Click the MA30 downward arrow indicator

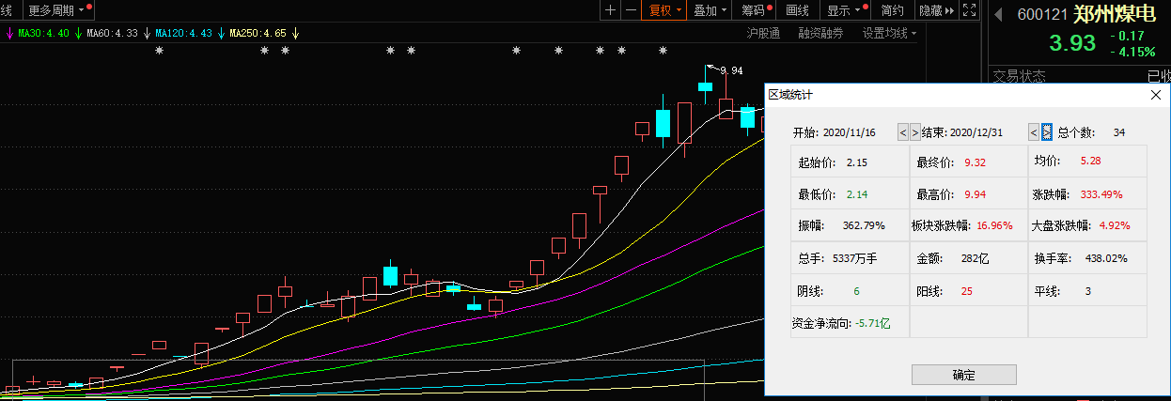(x=76, y=33)
